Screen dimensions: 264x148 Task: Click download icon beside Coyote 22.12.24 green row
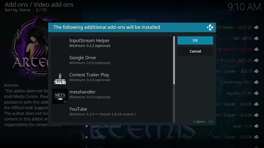tap(256, 27)
